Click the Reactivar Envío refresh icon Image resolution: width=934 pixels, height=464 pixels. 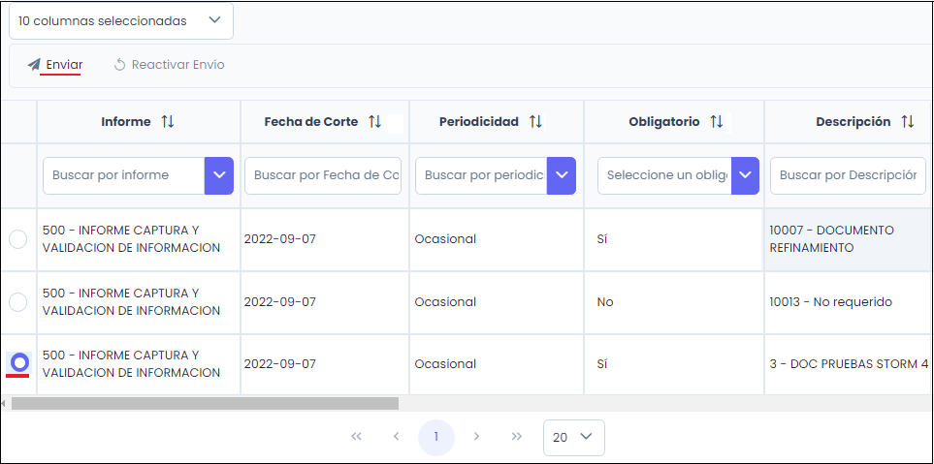[120, 65]
